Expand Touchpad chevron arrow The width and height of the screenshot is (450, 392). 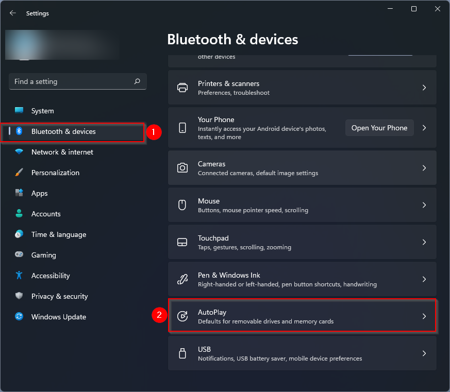(424, 242)
